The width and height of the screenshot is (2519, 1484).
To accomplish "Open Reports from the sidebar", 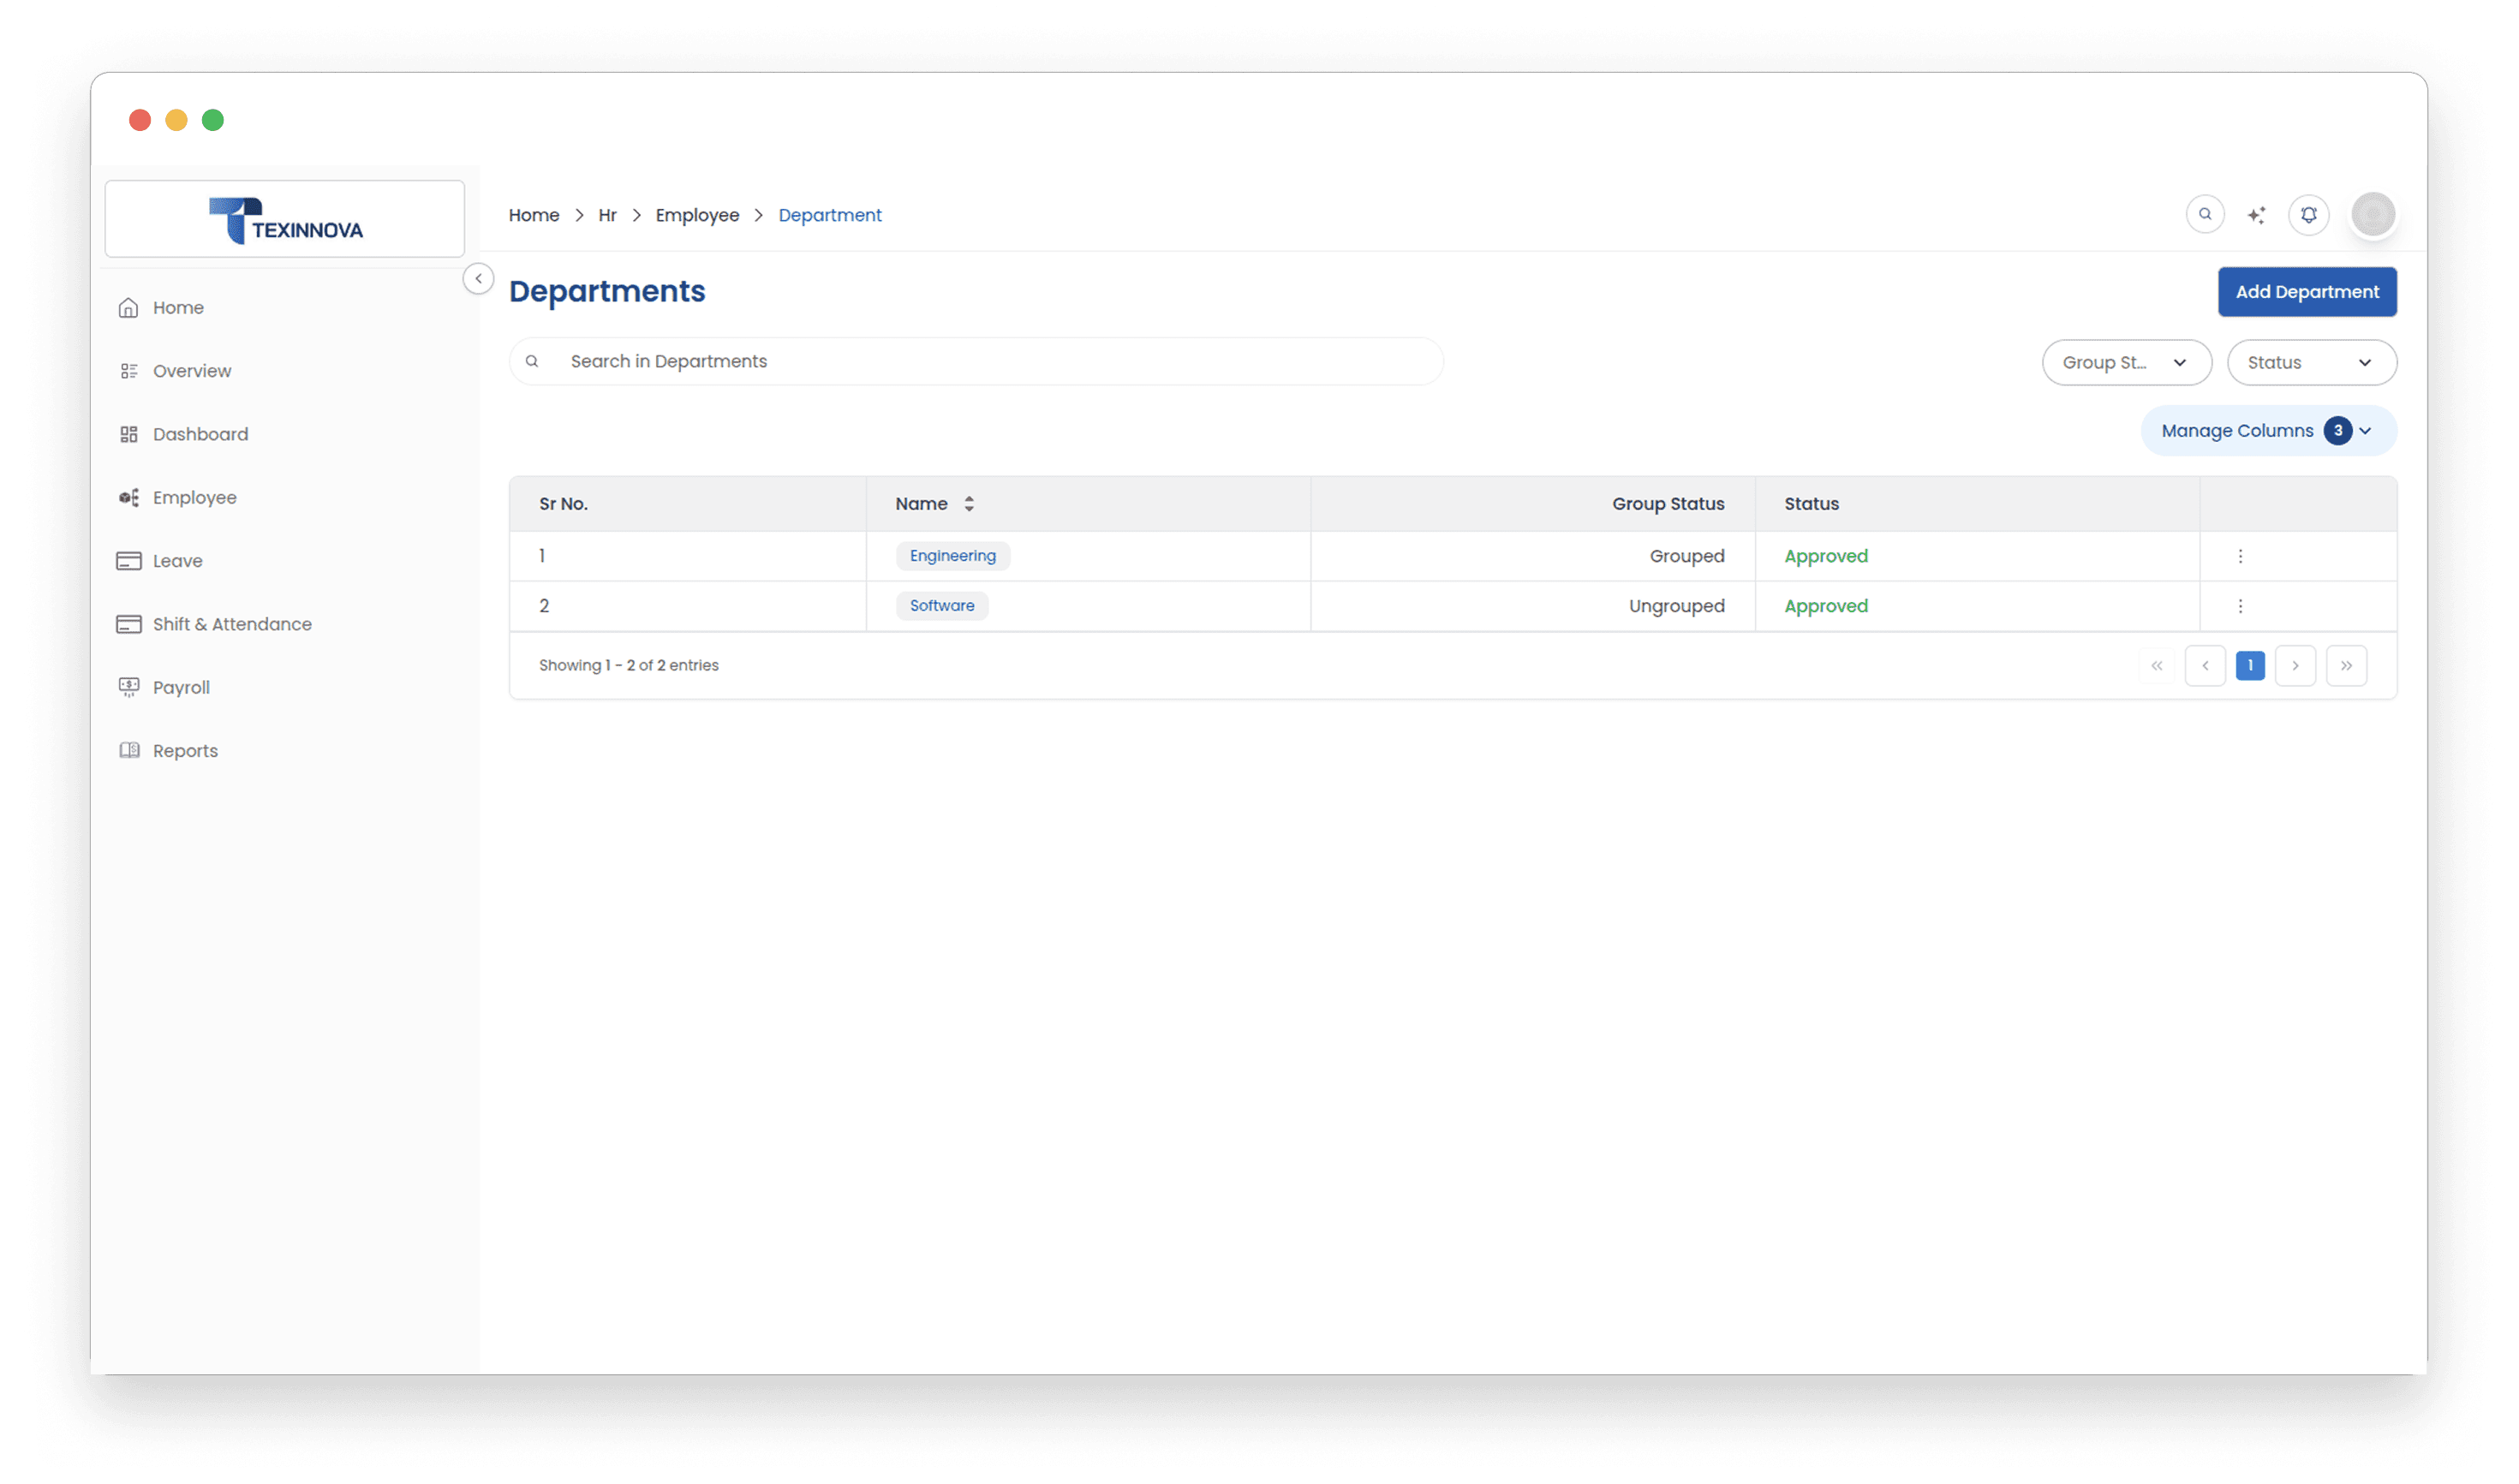I will click(x=184, y=751).
